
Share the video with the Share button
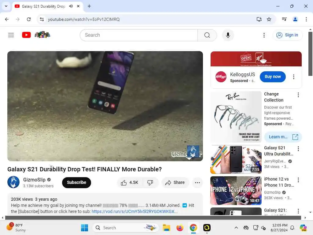tap(175, 182)
